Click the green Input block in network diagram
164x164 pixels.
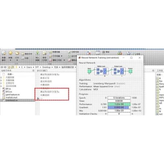click(x=89, y=71)
